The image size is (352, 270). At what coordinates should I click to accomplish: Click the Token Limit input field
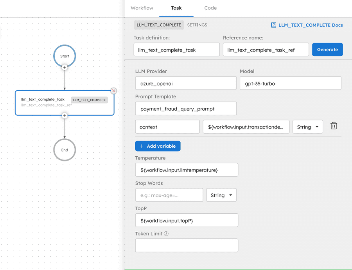point(187,245)
